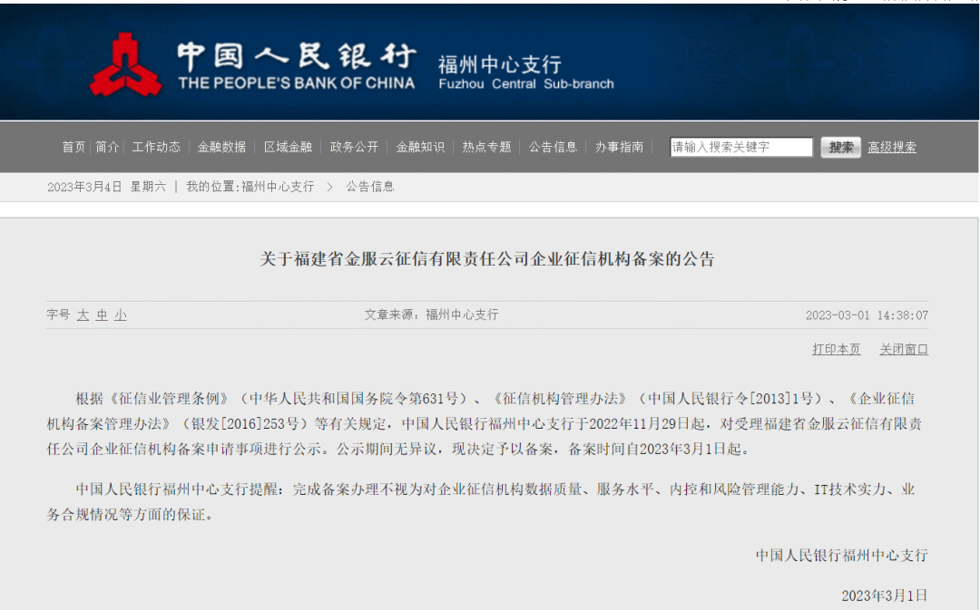Open the 高级搜索 link
The image size is (980, 610).
[x=892, y=148]
